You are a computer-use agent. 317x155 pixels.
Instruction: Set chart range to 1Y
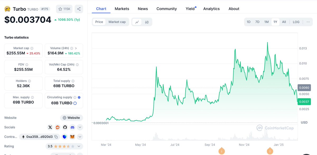pyautogui.click(x=275, y=22)
